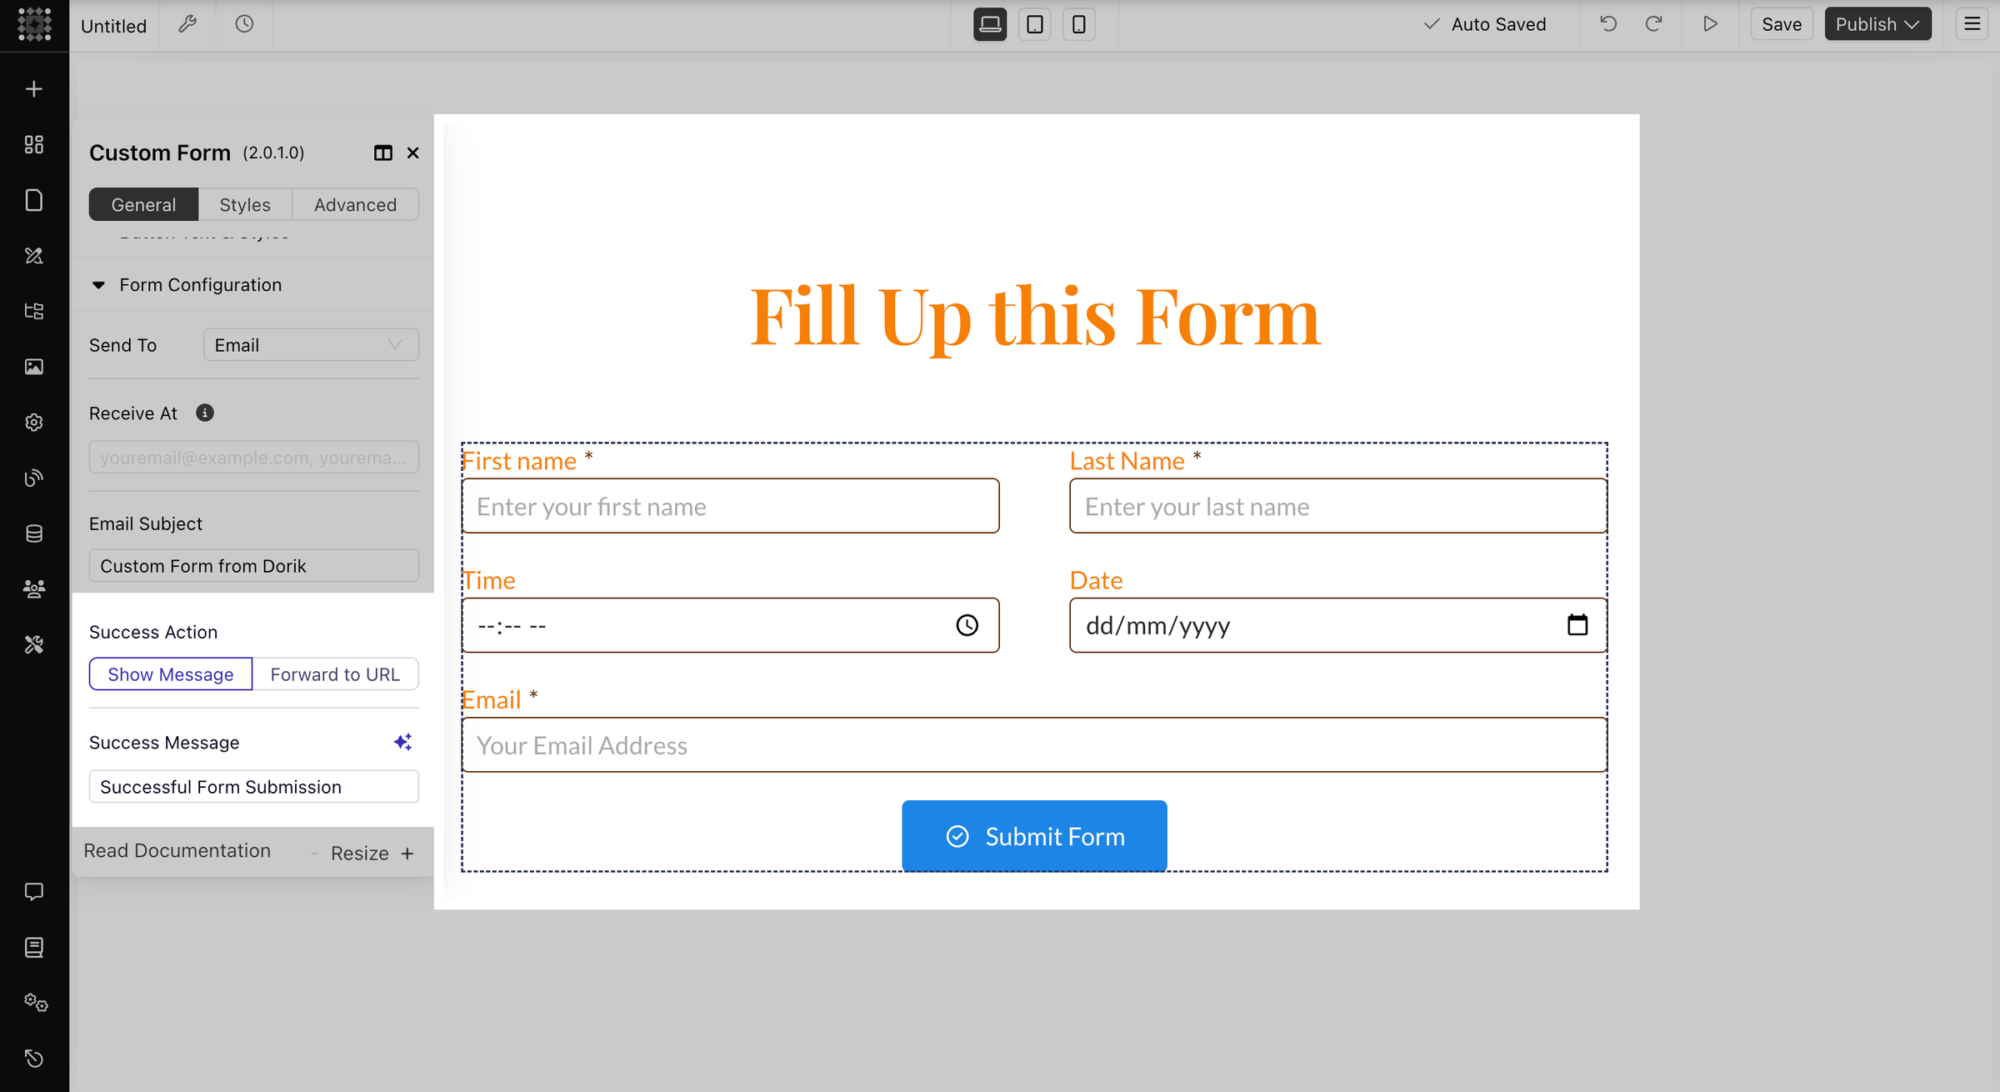Open the Advanced tab
2000x1092 pixels.
355,205
